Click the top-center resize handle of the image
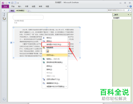This screenshot has height=104, width=133. coord(47,28)
